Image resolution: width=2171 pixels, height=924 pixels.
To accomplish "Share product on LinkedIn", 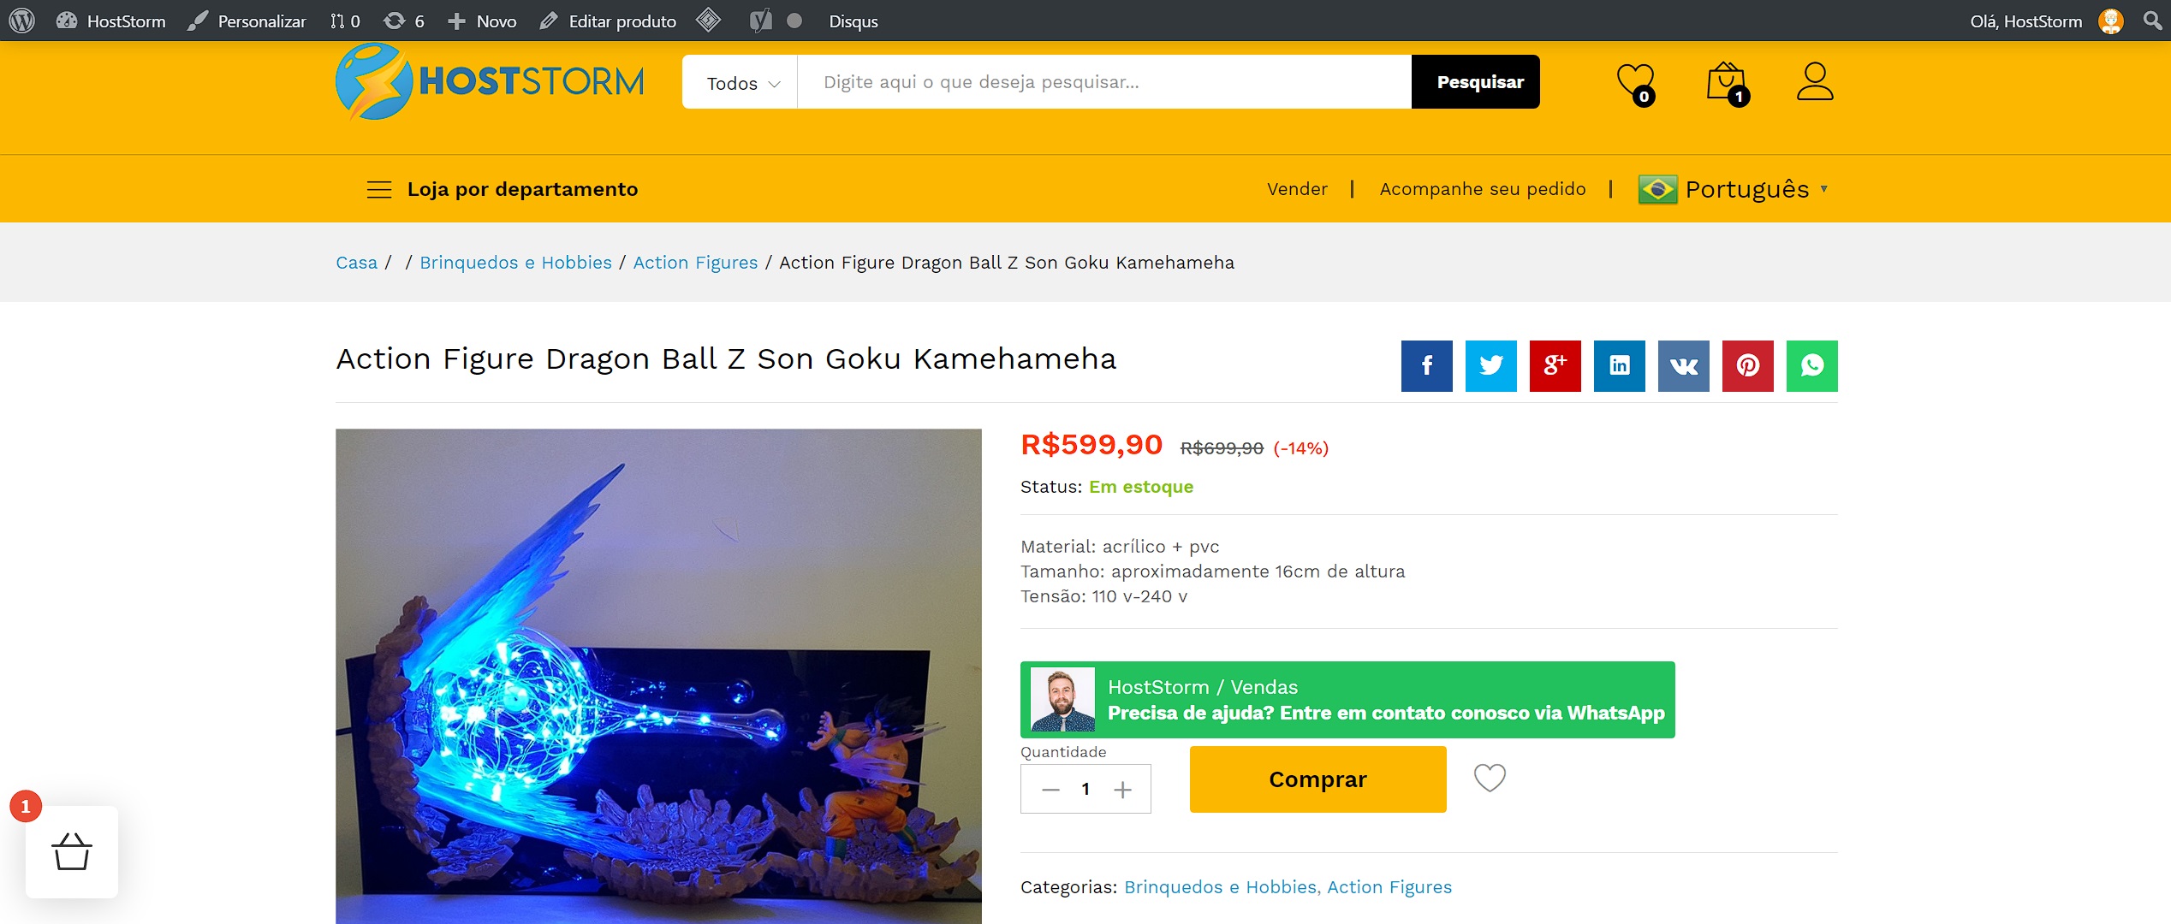I will click(x=1619, y=366).
